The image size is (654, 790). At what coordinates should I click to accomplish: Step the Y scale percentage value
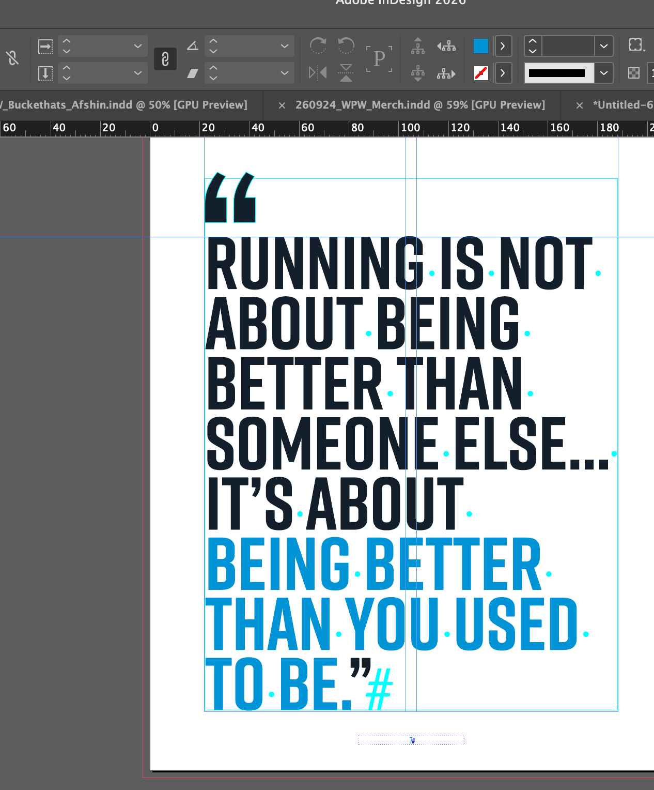[x=67, y=73]
